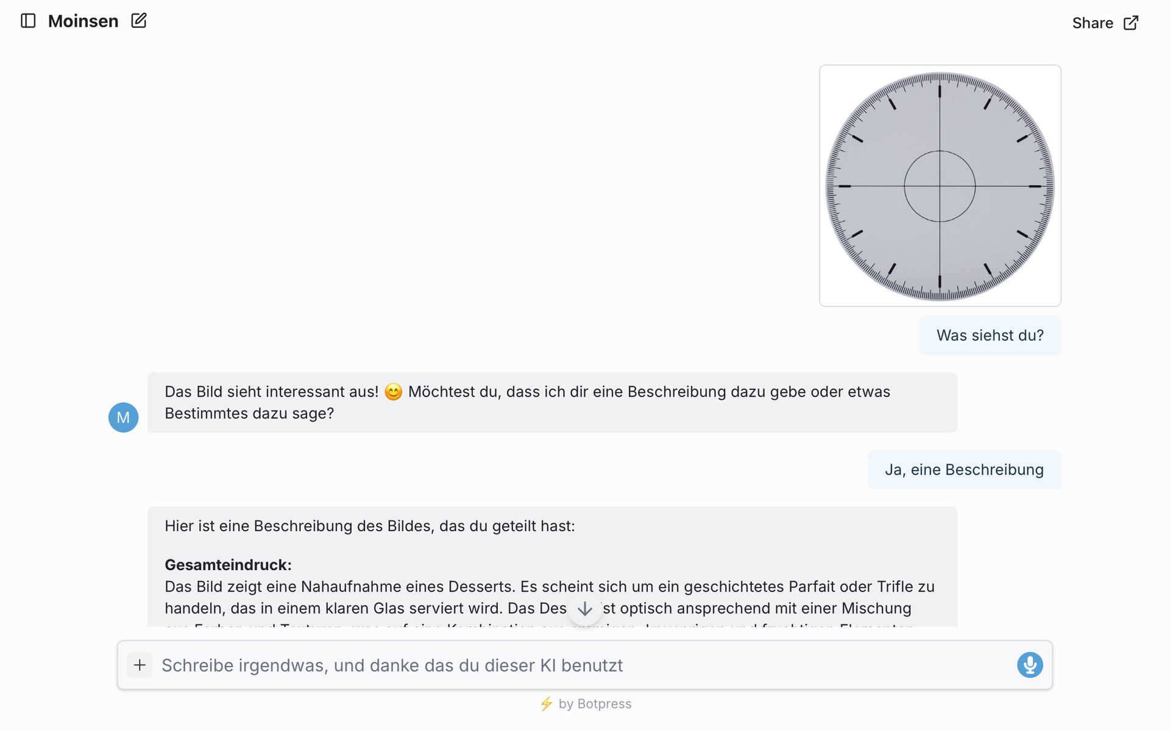Click the Botpress lightning bolt icon

click(547, 704)
